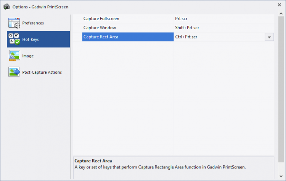
Task: Open the Preferences section label
Action: tap(33, 23)
